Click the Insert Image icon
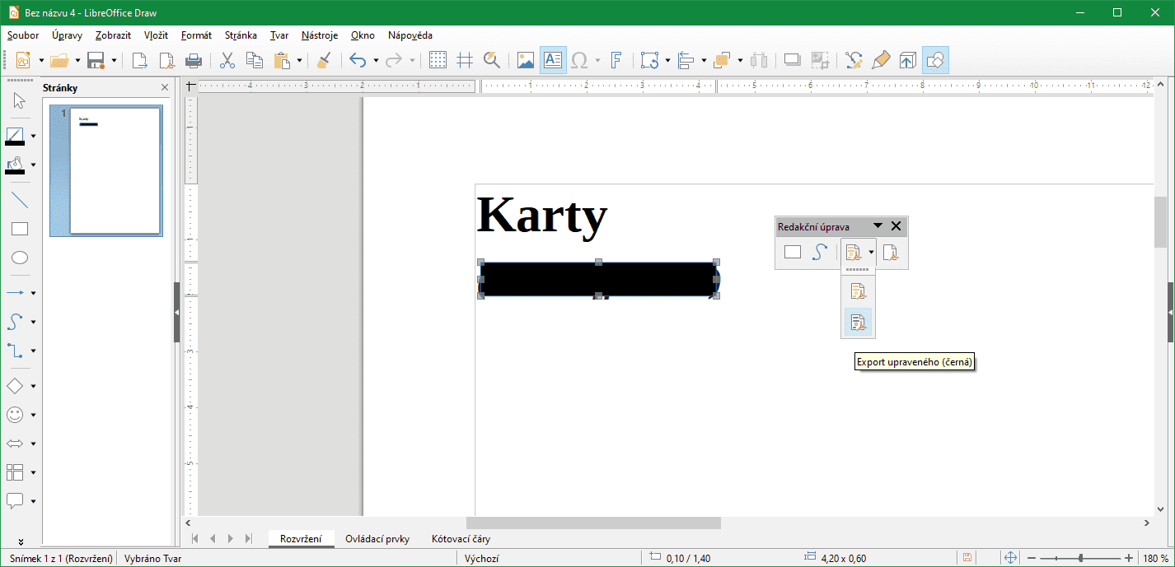 click(x=525, y=60)
